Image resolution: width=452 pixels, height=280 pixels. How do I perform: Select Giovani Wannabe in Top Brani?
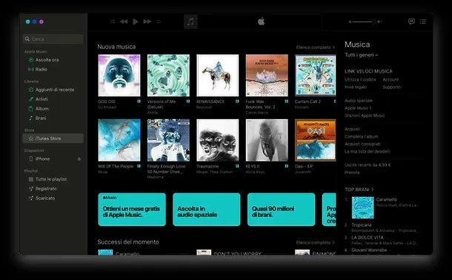pos(369,250)
